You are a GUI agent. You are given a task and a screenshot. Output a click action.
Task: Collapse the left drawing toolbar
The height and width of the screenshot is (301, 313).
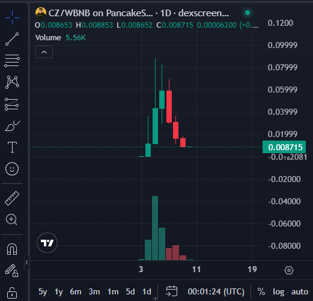pos(26,262)
